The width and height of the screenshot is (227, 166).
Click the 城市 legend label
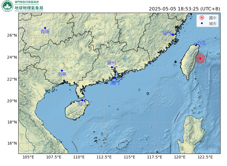[212, 23]
